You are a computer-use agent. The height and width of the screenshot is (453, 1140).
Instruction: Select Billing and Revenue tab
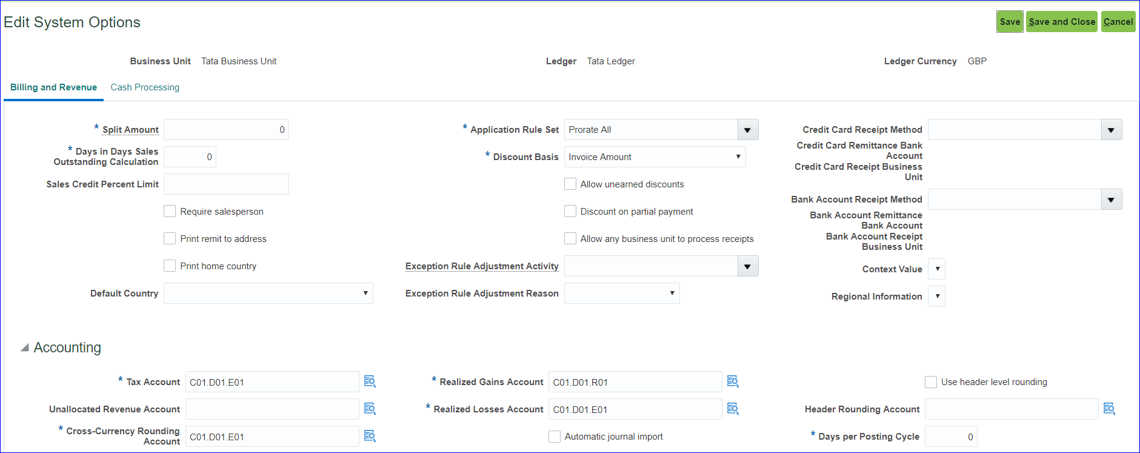53,87
